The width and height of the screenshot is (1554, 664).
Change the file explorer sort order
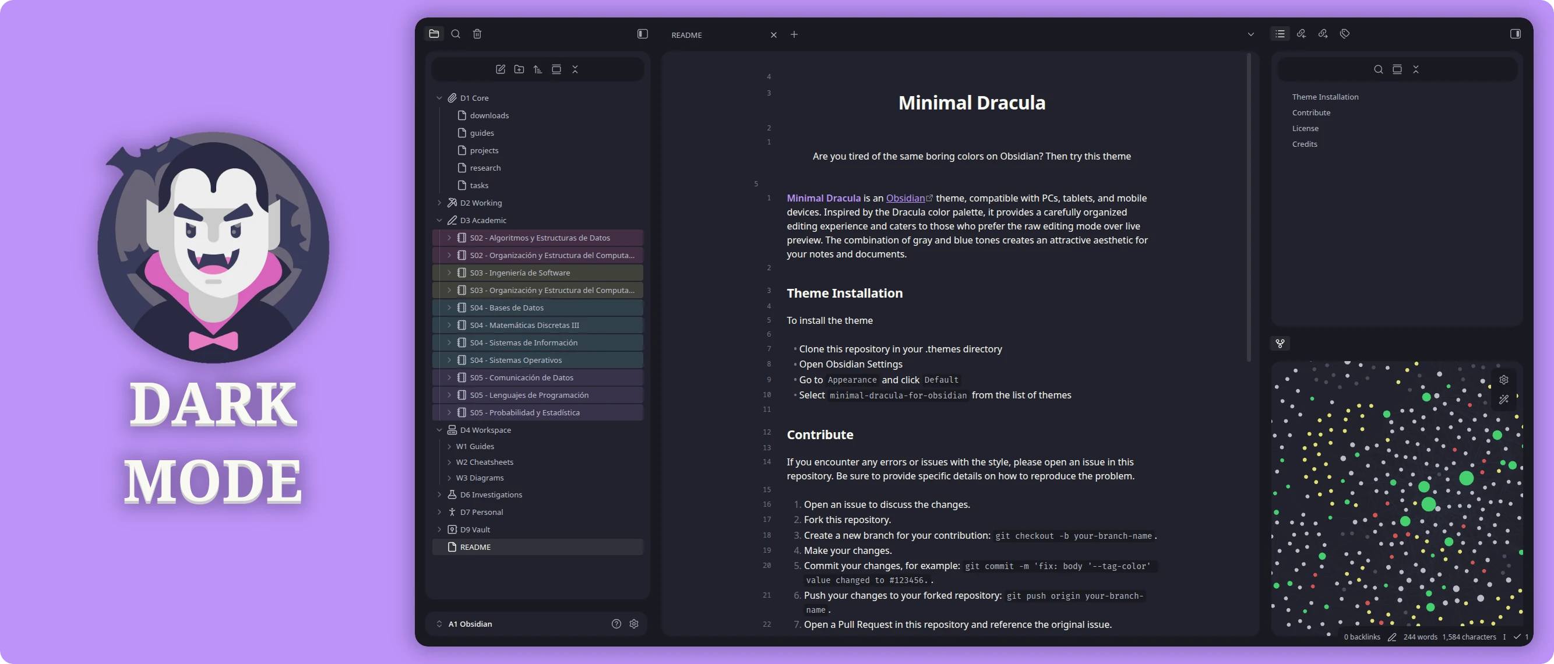click(537, 69)
